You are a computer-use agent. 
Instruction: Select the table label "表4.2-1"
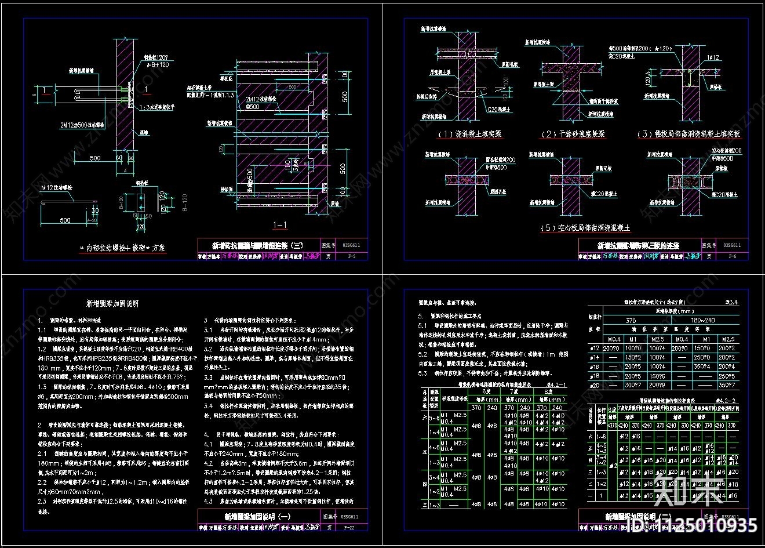click(557, 384)
